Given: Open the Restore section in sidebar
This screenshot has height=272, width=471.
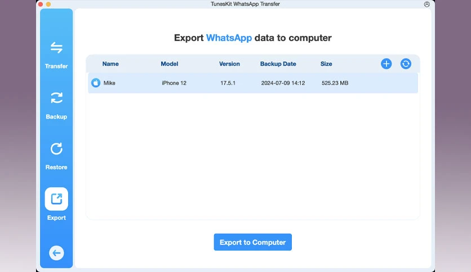Looking at the screenshot, I should [x=56, y=156].
